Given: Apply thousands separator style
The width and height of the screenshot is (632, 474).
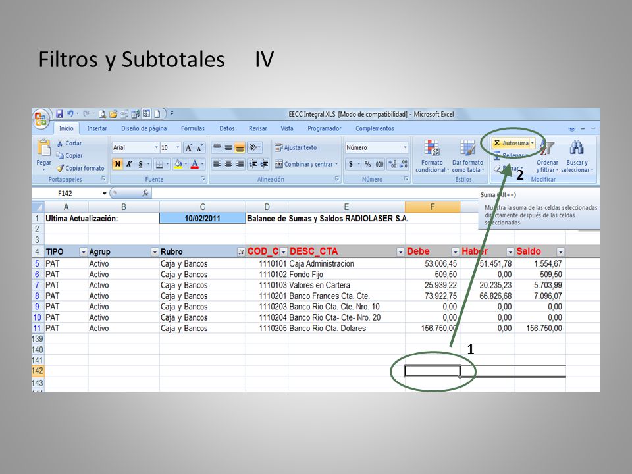Looking at the screenshot, I should pos(379,164).
